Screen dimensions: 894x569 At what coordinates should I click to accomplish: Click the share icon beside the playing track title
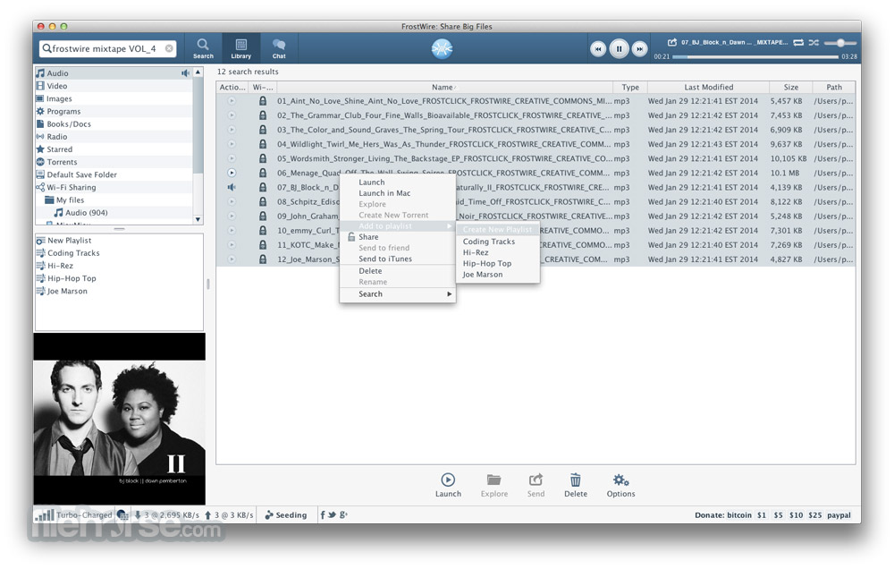point(672,42)
